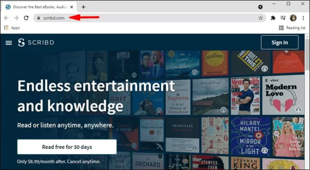Image resolution: width=310 pixels, height=170 pixels.
Task: Maximize the Chrome window
Action: point(288,4)
